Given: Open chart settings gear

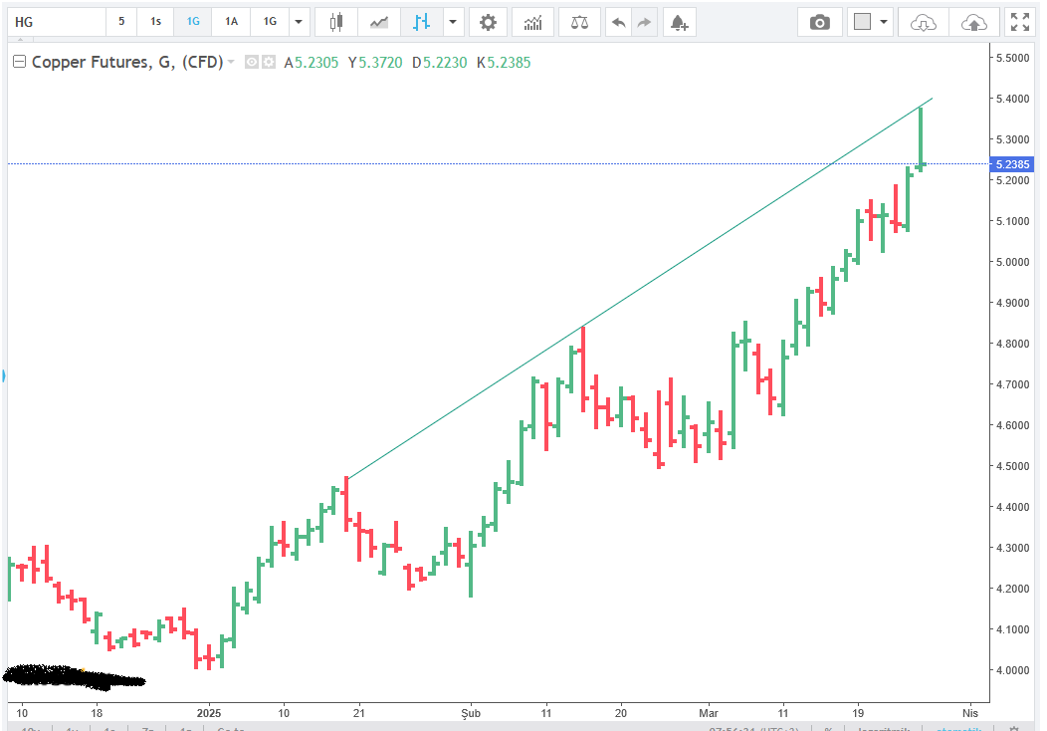Looking at the screenshot, I should 487,22.
